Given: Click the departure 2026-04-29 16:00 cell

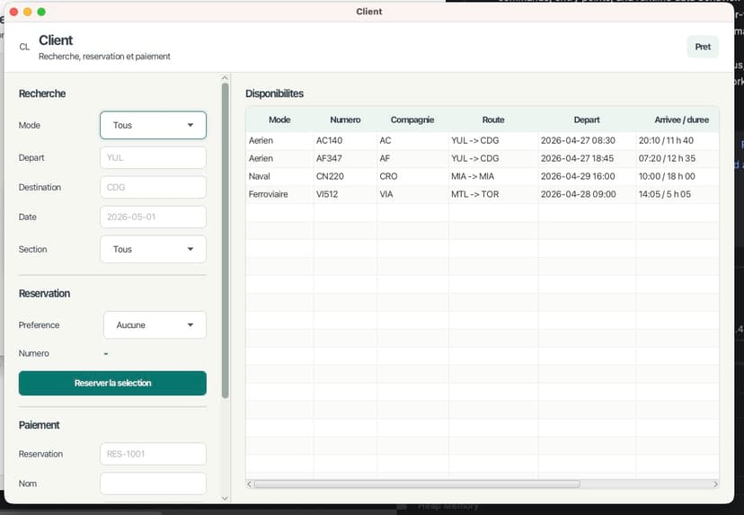Looking at the screenshot, I should coord(587,176).
